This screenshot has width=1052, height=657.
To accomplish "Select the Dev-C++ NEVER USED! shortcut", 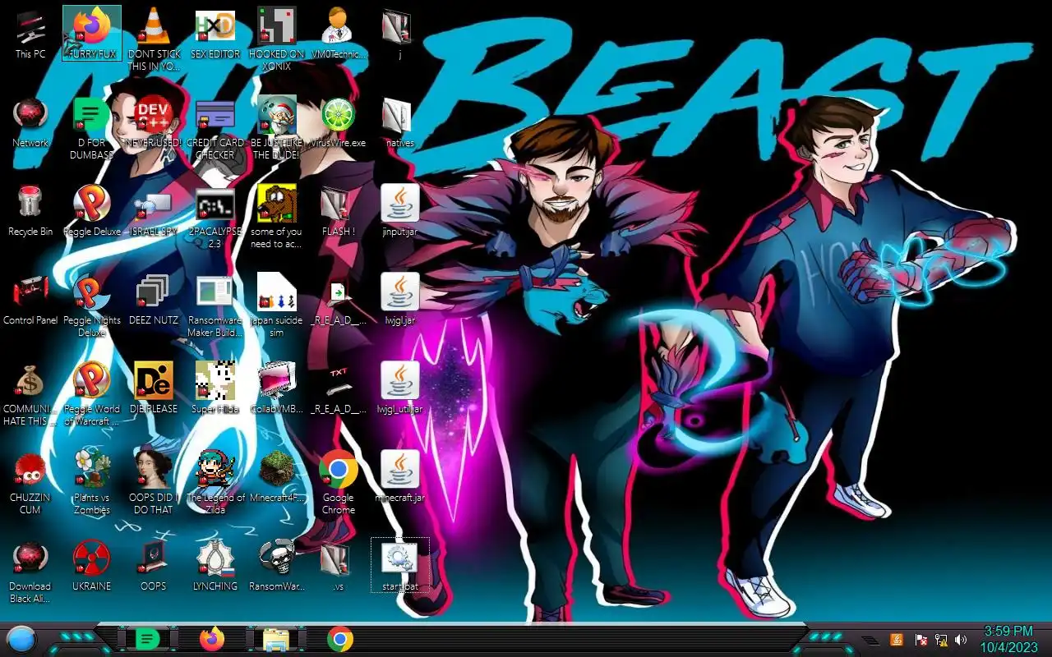I will tap(154, 122).
